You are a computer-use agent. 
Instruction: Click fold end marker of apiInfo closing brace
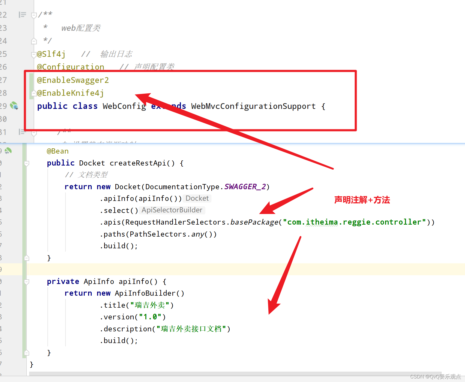coord(27,353)
